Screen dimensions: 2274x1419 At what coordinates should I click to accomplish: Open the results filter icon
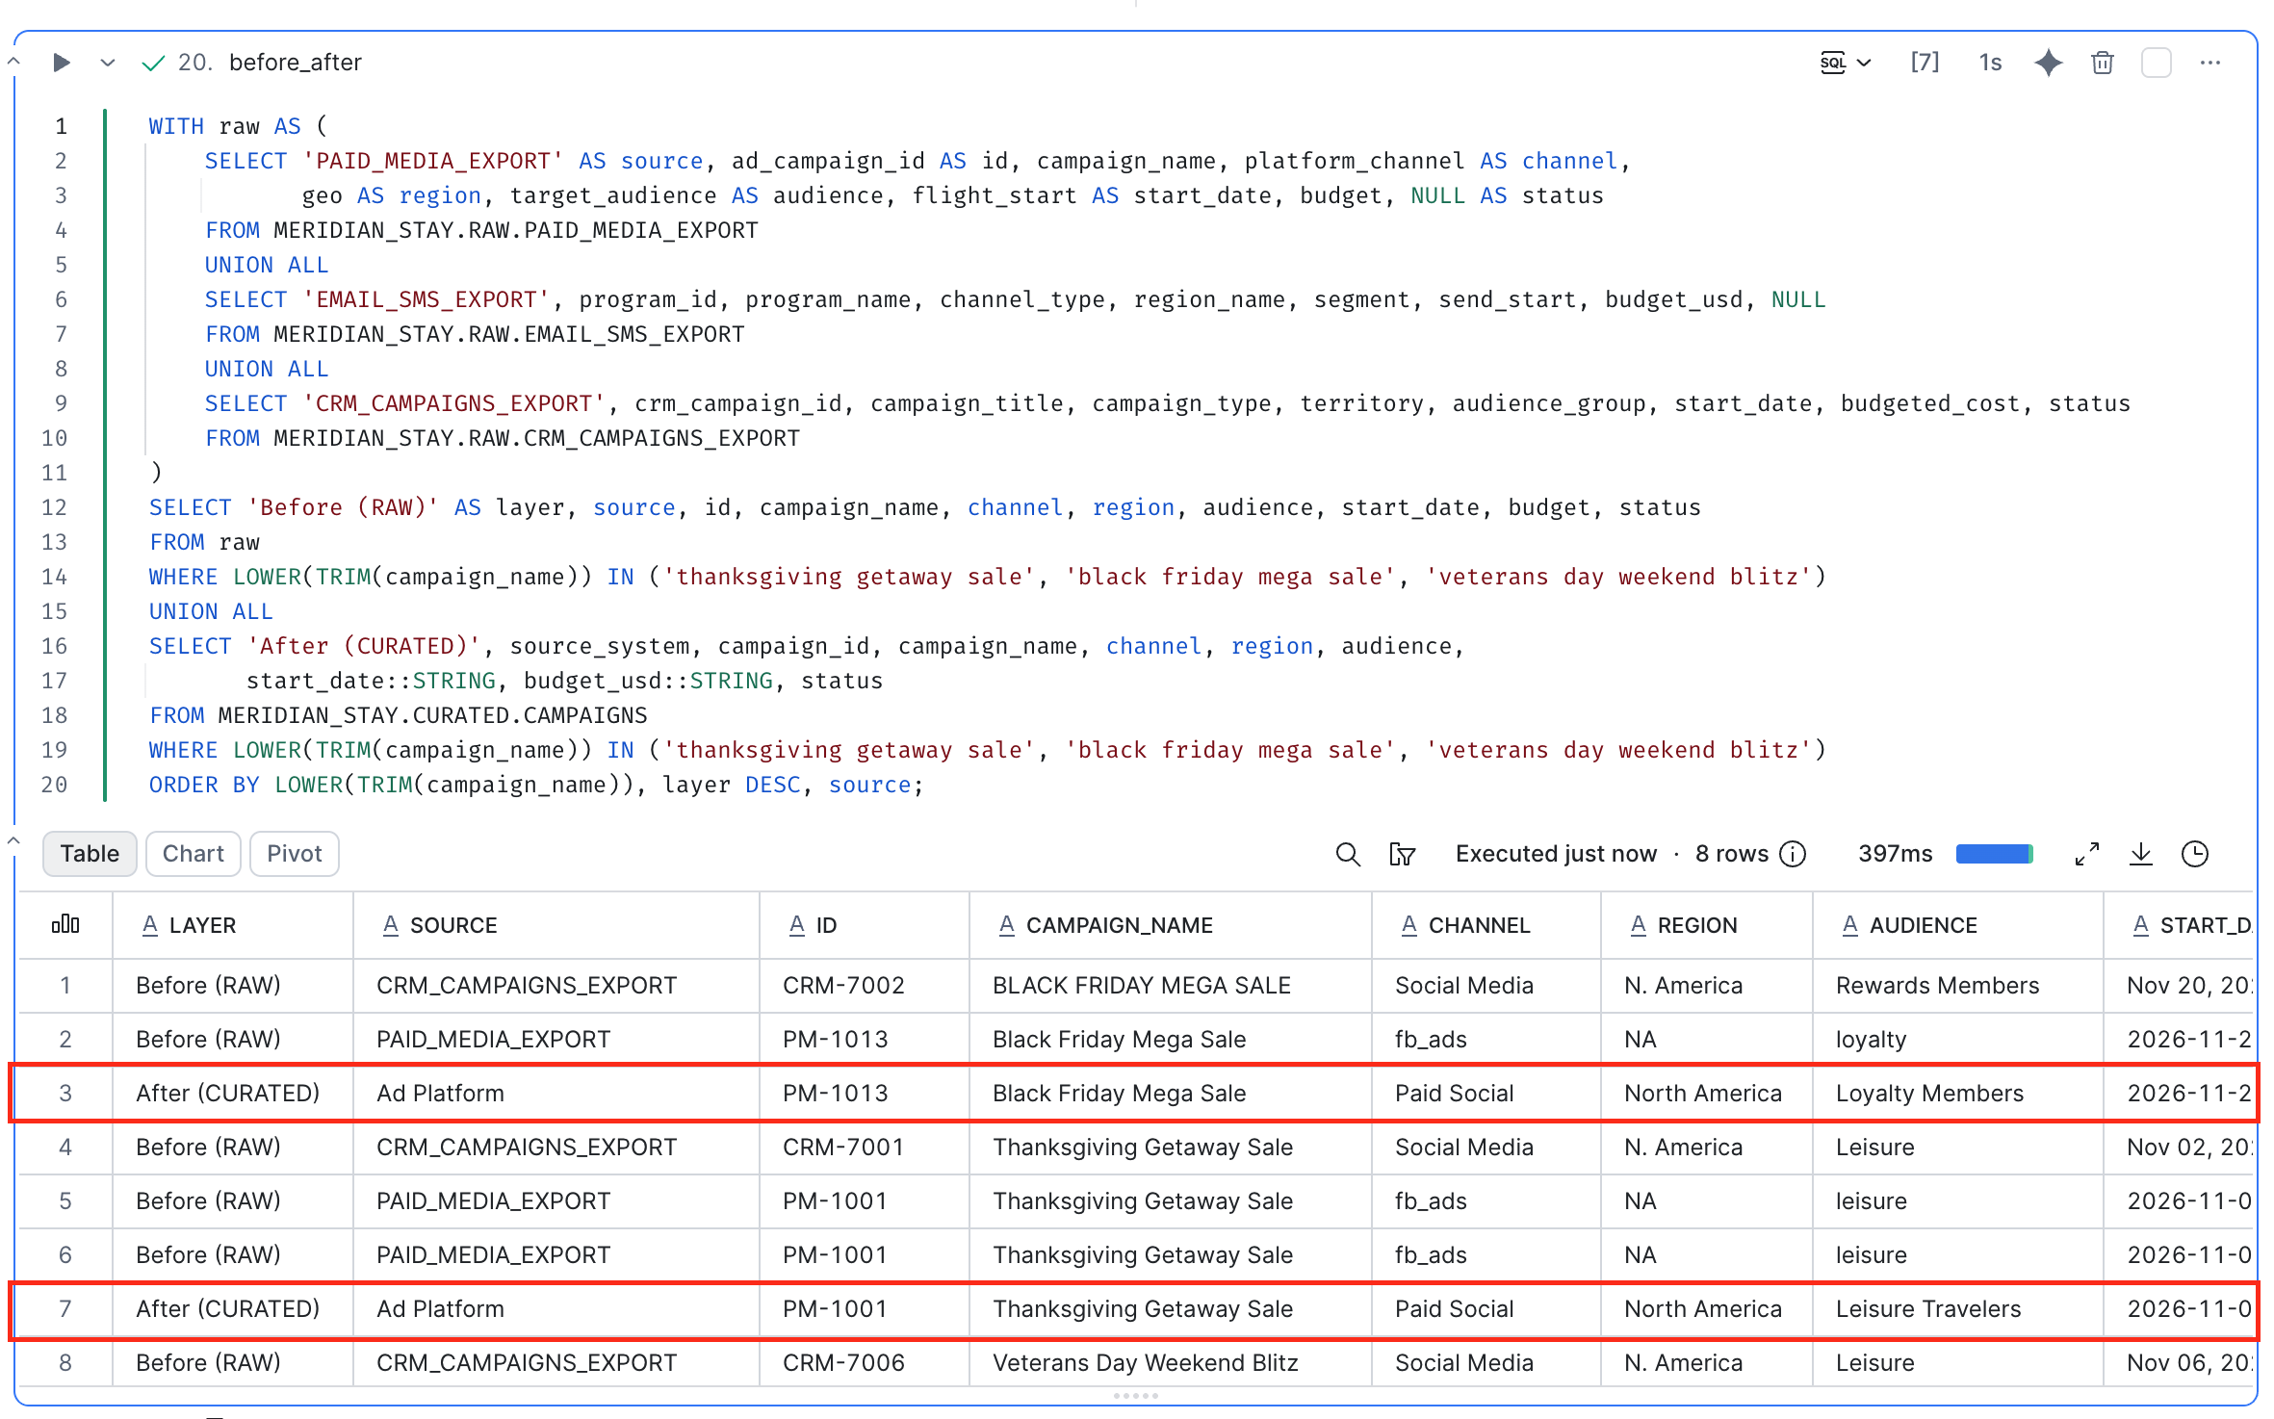pyautogui.click(x=1402, y=854)
